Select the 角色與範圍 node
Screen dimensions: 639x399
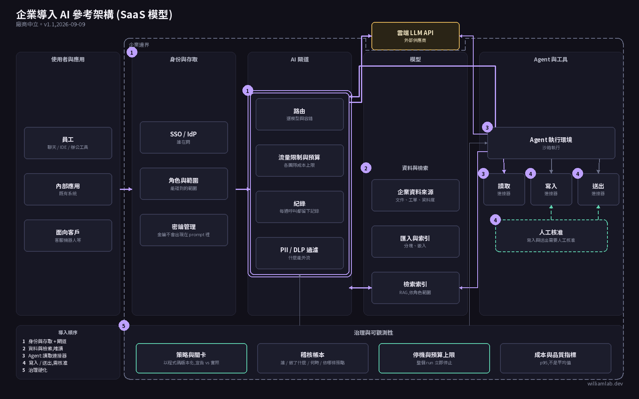(184, 184)
